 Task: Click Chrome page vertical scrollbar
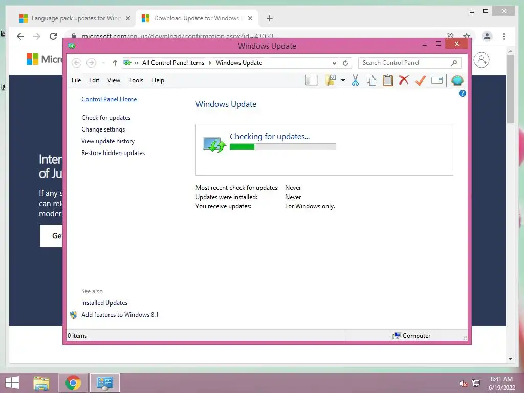point(510,89)
